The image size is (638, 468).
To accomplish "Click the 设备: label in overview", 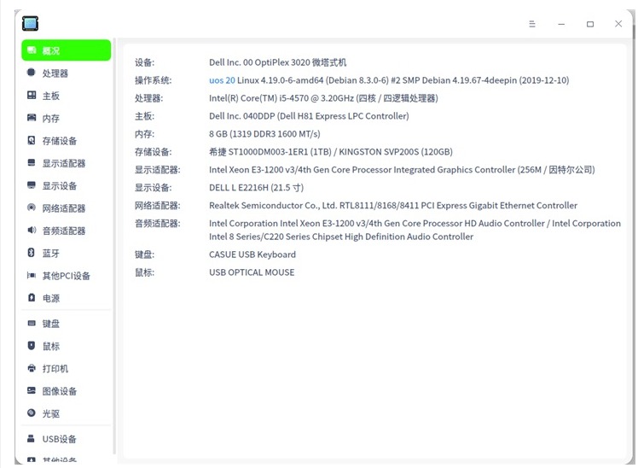I will pos(144,62).
